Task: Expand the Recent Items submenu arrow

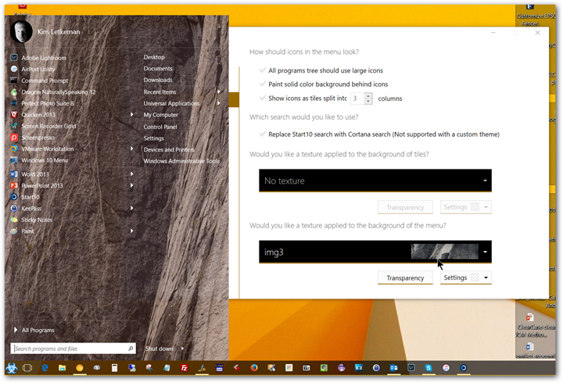Action: pyautogui.click(x=219, y=92)
